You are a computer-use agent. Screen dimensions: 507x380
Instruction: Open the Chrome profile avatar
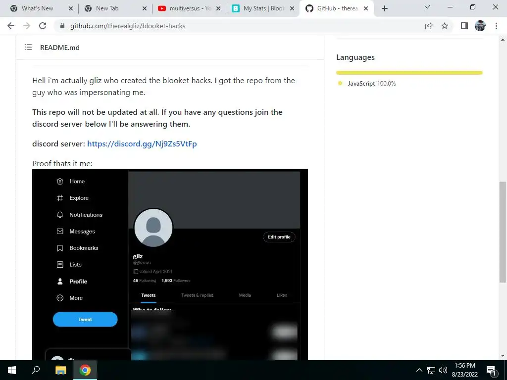480,26
